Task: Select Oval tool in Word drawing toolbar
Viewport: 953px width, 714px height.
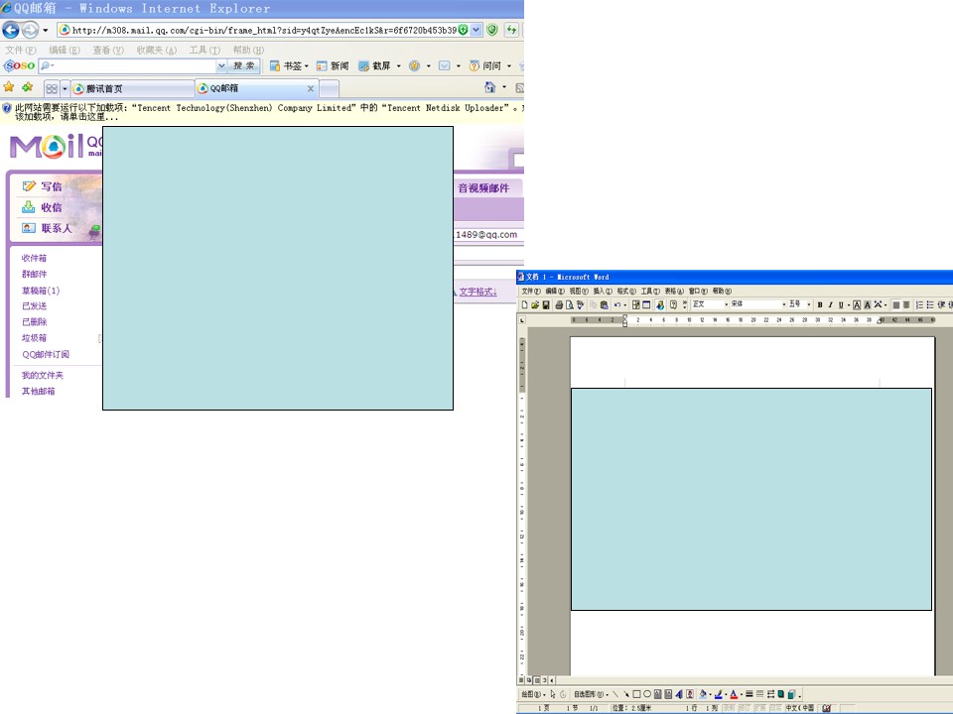Action: [647, 694]
